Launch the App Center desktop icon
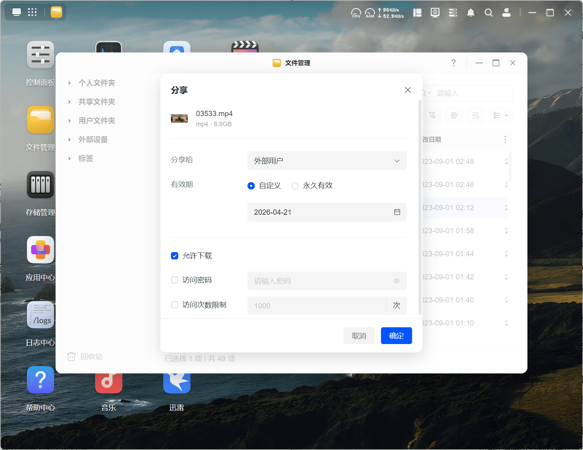The width and height of the screenshot is (583, 450). [x=41, y=250]
